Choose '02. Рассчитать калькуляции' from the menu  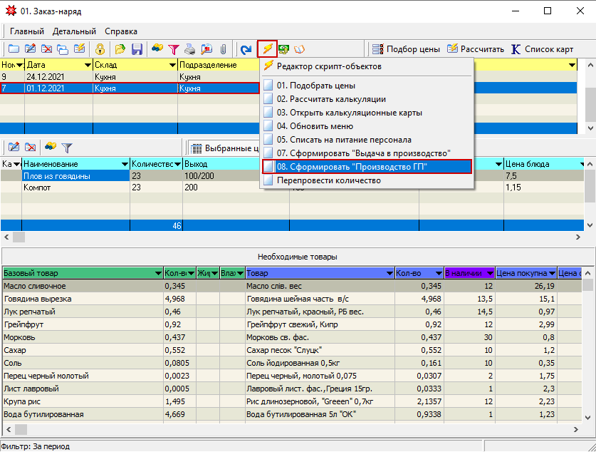click(x=331, y=99)
